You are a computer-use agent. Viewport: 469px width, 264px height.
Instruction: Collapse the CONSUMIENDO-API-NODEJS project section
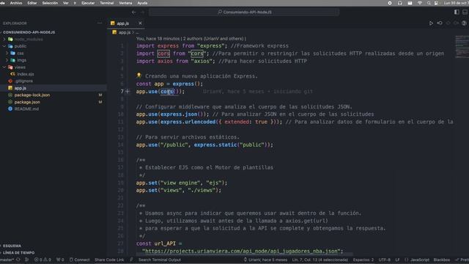[29, 32]
